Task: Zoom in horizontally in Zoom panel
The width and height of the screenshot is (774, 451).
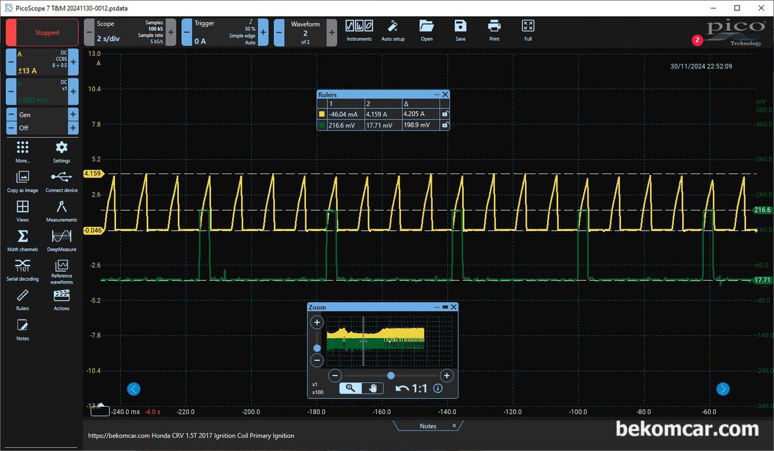Action: [x=446, y=375]
